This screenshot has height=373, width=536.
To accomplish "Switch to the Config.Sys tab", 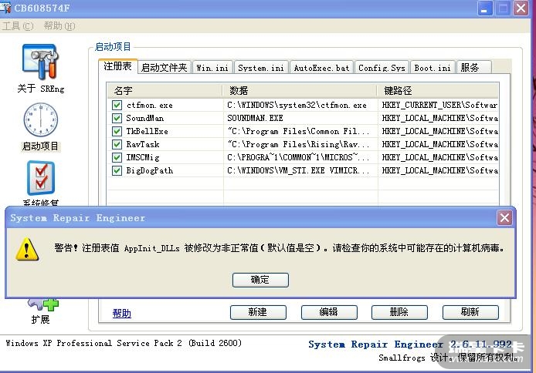I will click(x=382, y=68).
